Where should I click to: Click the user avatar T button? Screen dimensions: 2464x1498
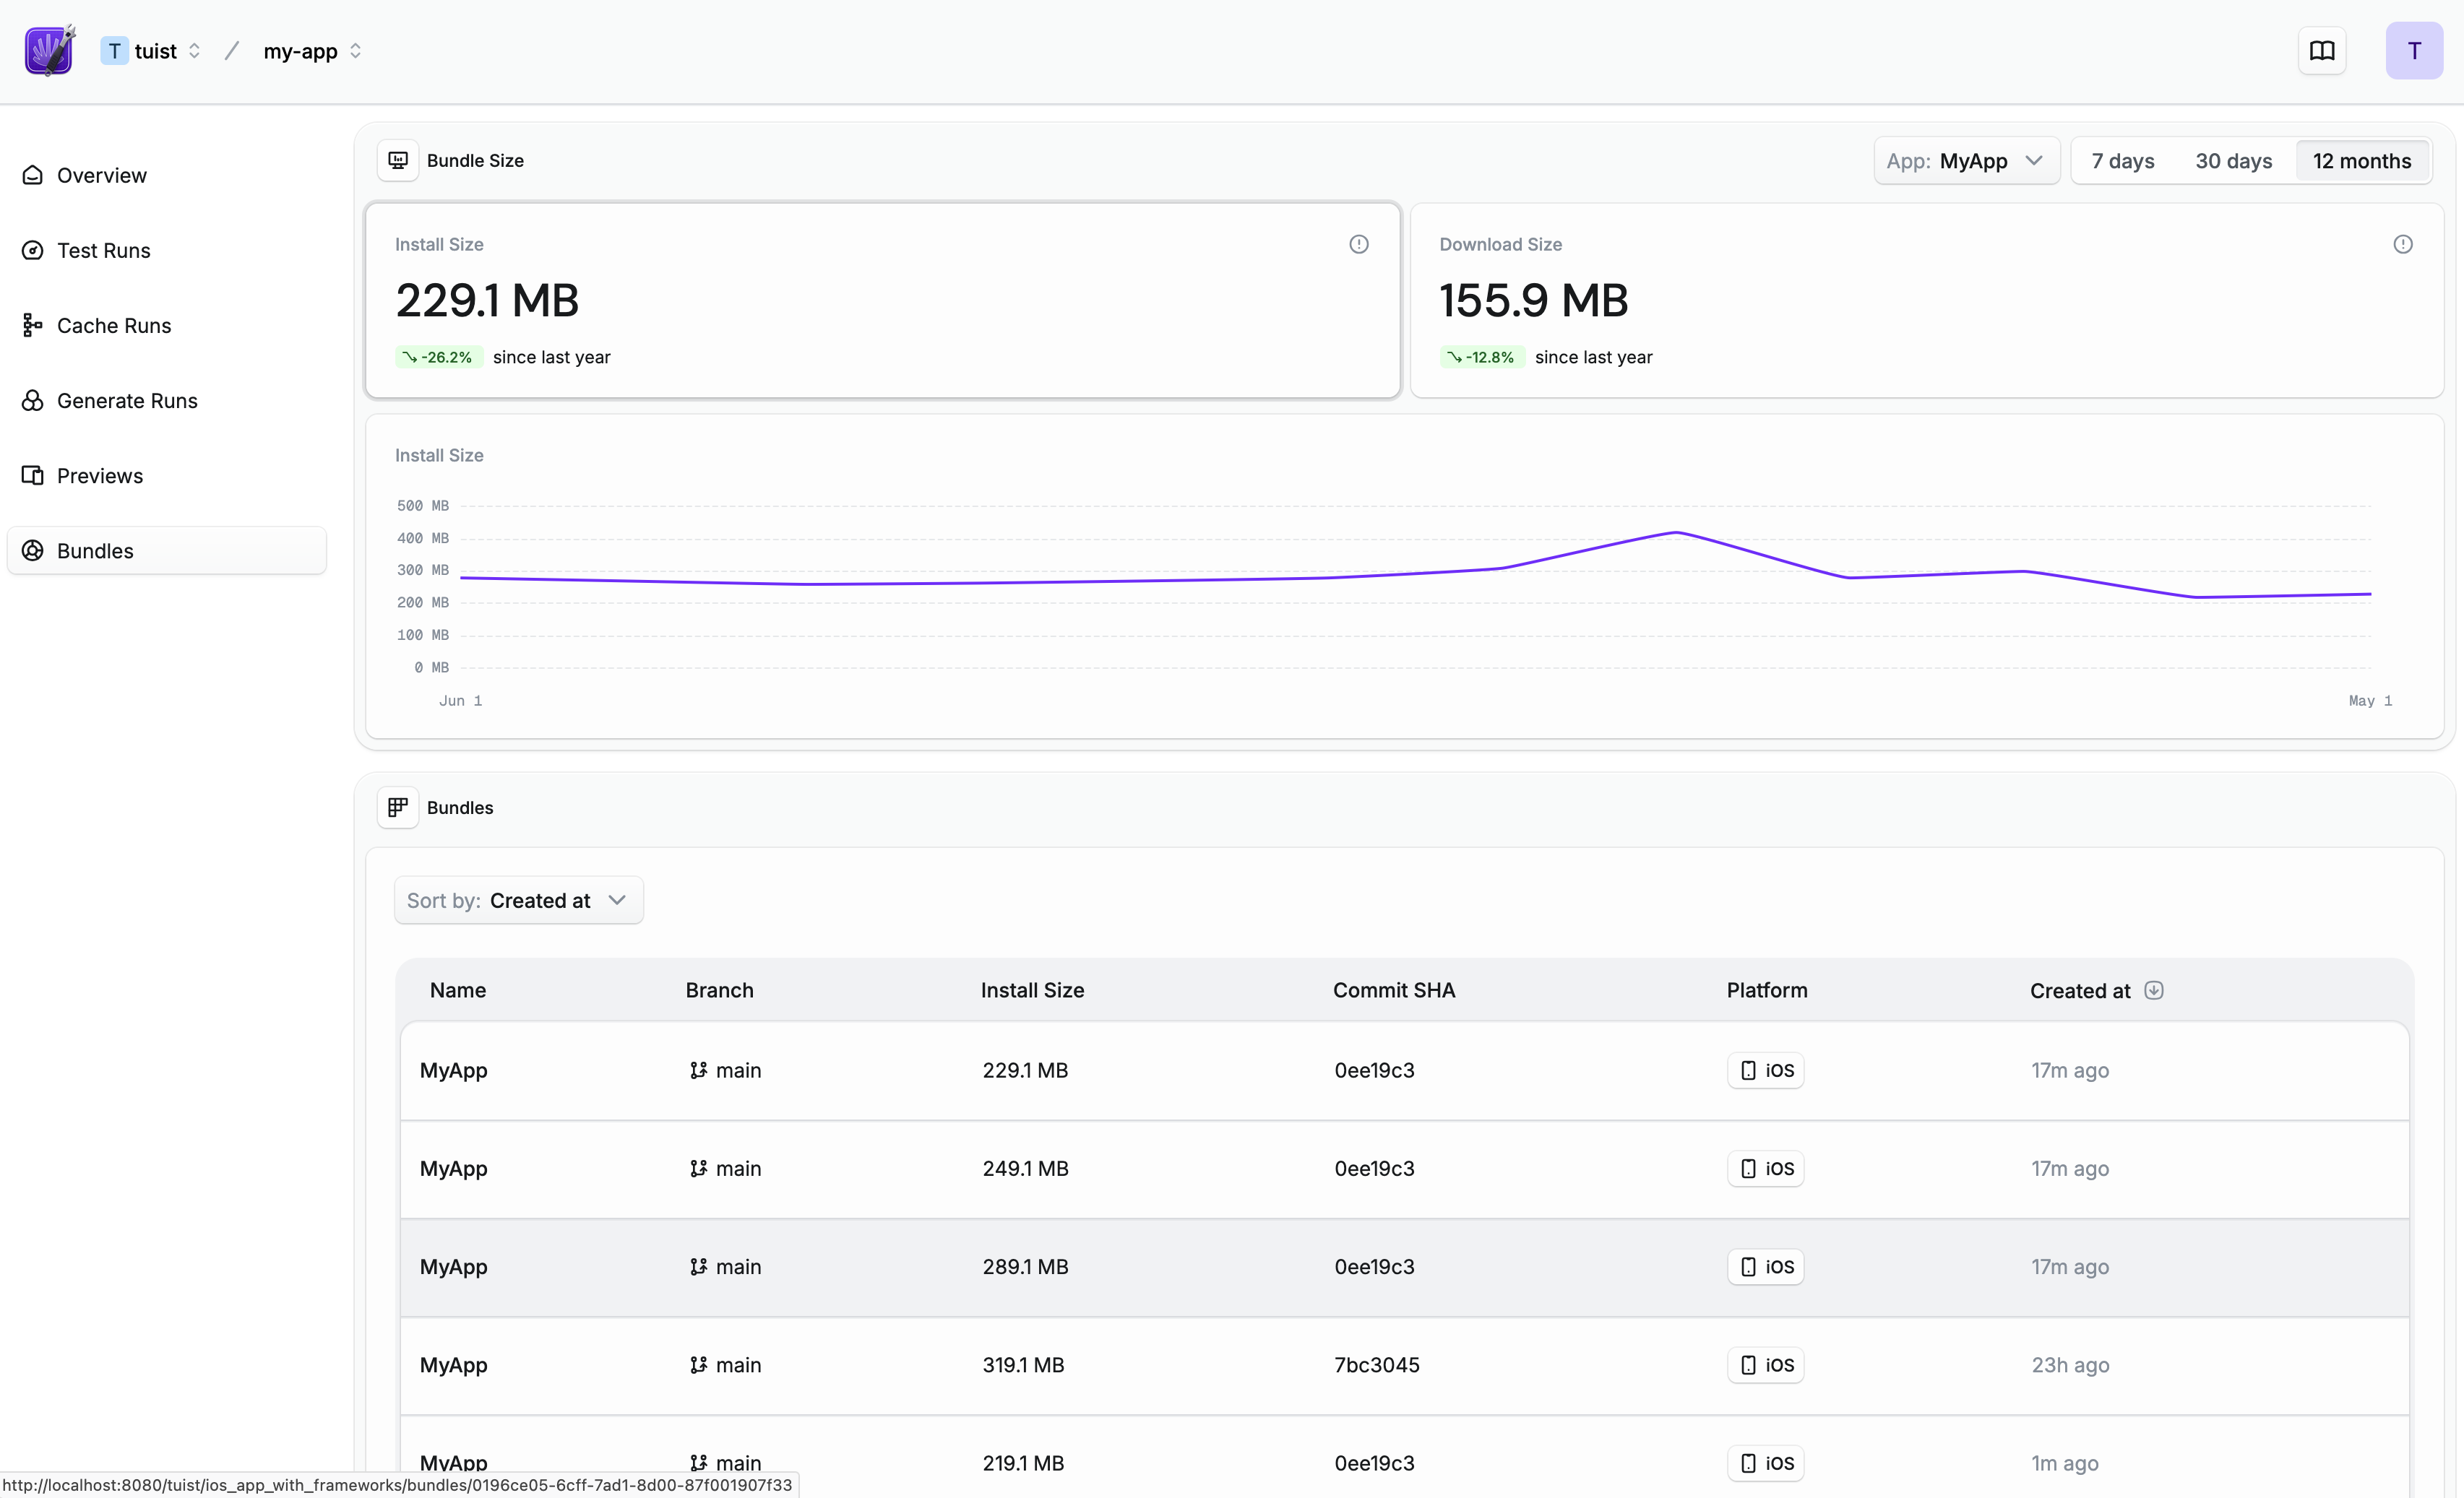(2413, 51)
